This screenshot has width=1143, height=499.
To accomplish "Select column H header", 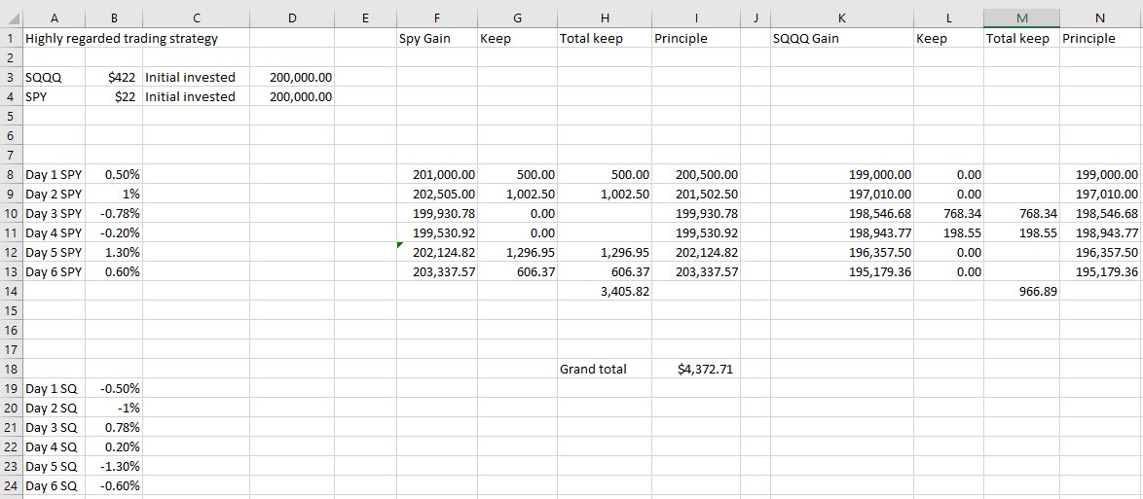I will [x=605, y=18].
